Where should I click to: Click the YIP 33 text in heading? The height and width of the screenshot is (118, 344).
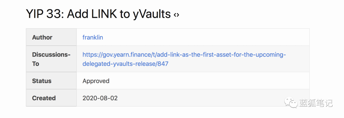45,14
